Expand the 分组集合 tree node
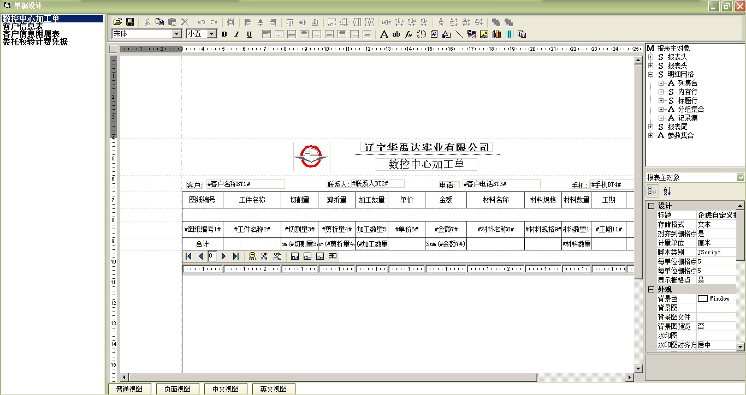Screen dimensions: 746x395 [661, 110]
